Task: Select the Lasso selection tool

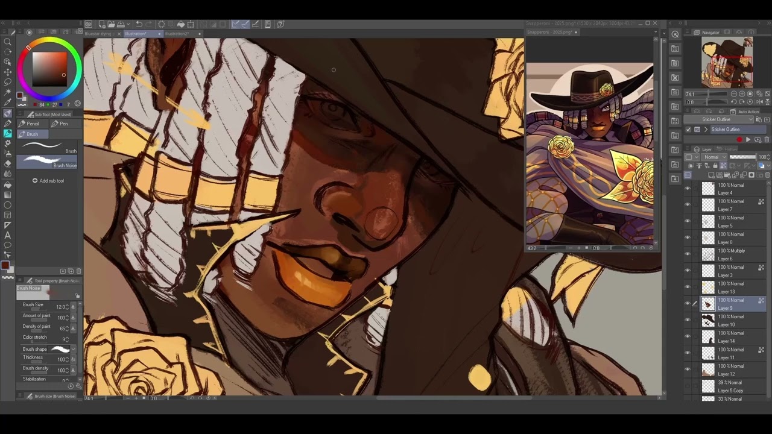Action: [x=8, y=82]
